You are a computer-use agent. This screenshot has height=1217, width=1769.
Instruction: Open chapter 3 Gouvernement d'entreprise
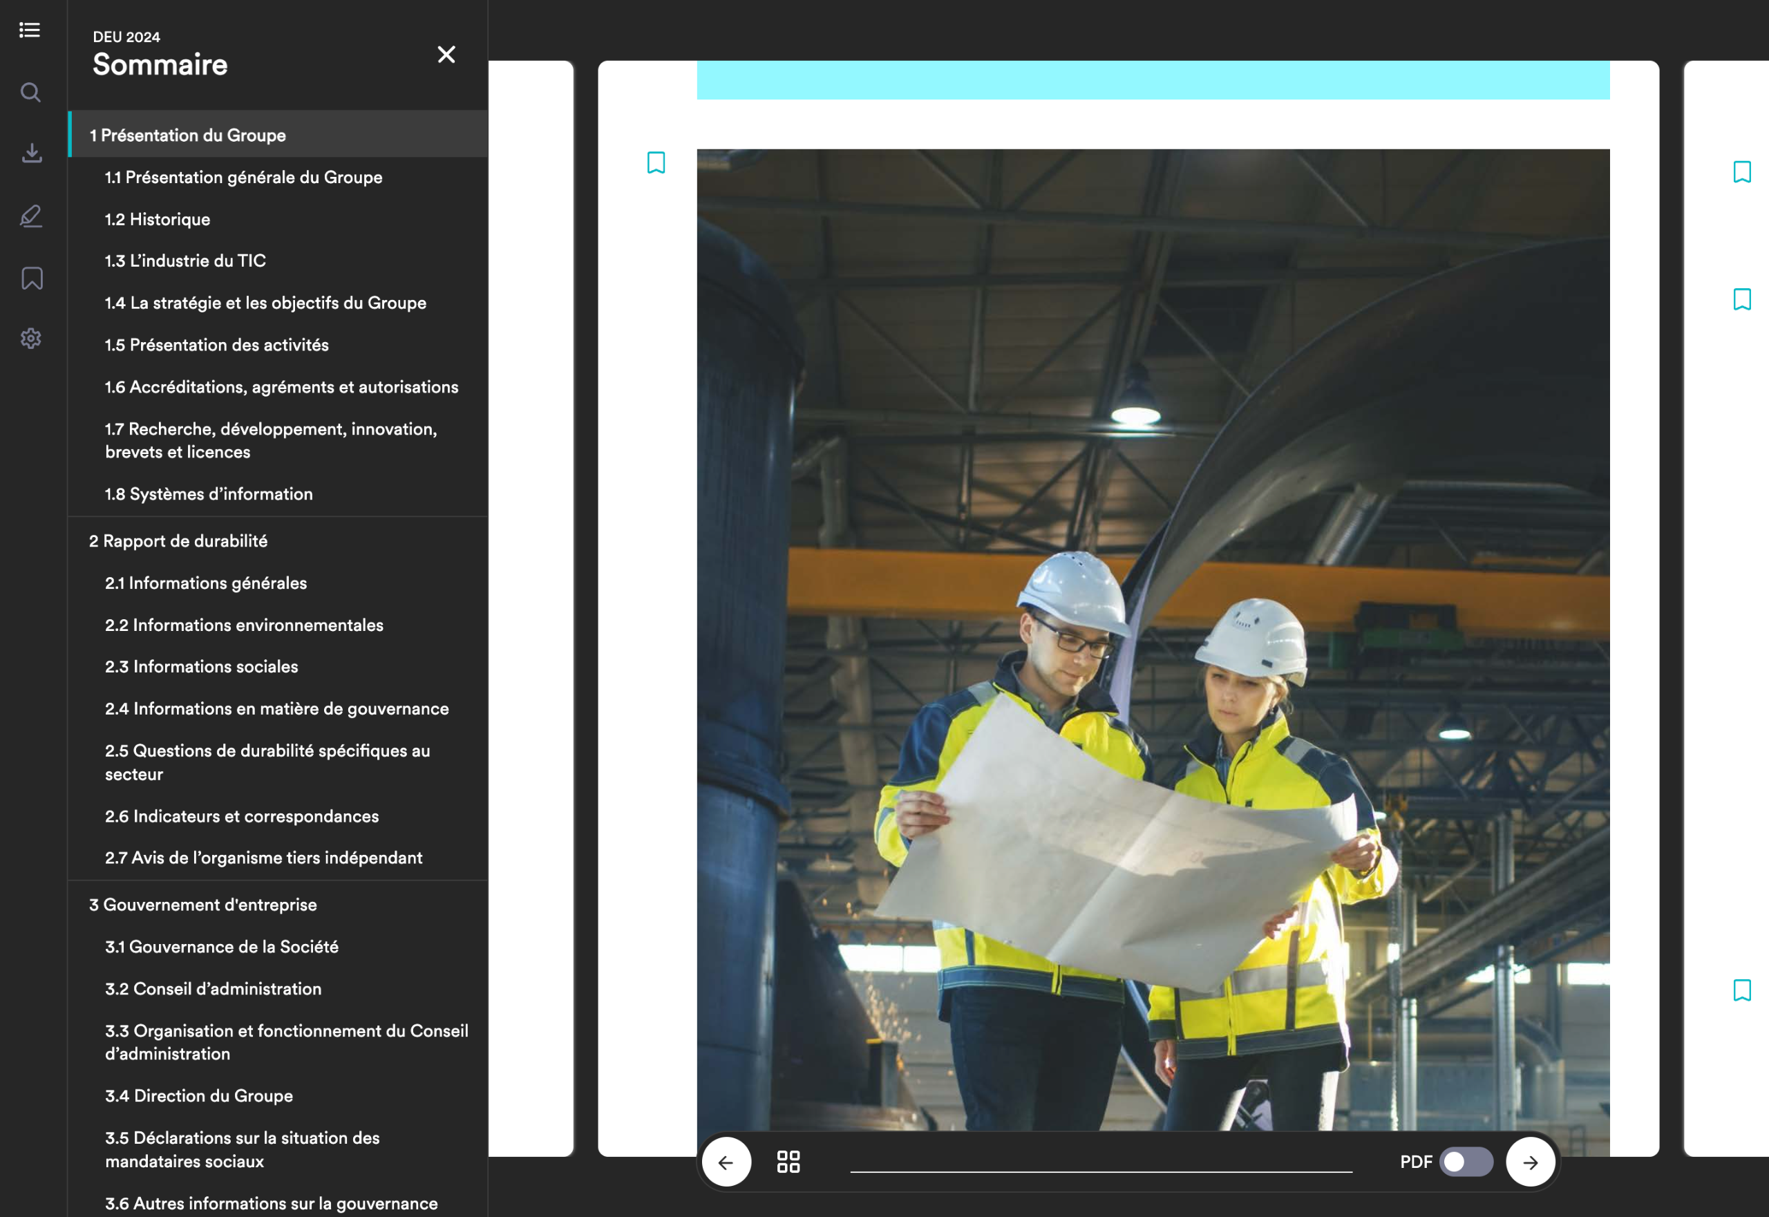click(203, 905)
